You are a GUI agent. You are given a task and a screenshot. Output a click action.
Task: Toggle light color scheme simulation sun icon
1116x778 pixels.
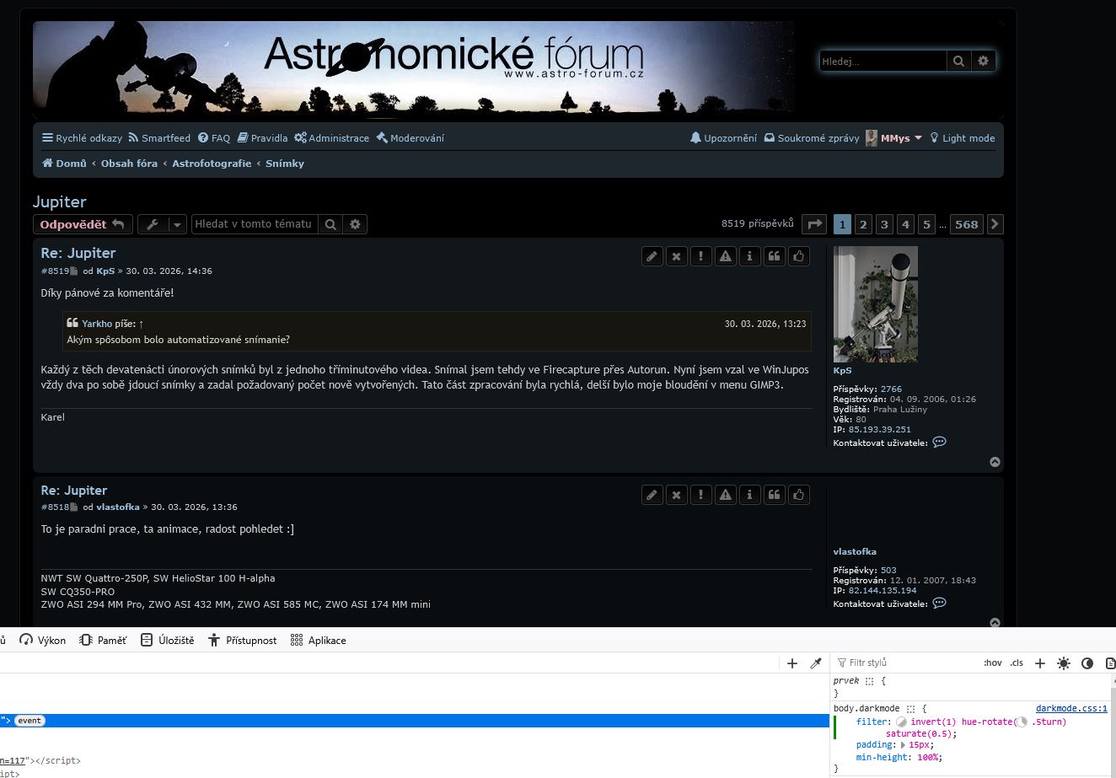coord(1064,663)
